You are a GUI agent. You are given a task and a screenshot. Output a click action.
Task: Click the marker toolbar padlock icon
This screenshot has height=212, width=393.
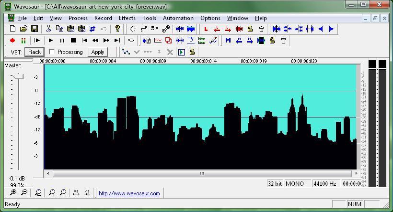[272, 41]
